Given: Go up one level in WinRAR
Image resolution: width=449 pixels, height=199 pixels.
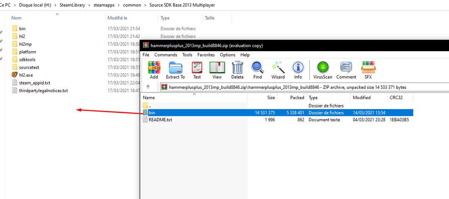Looking at the screenshot, I should point(148,87).
